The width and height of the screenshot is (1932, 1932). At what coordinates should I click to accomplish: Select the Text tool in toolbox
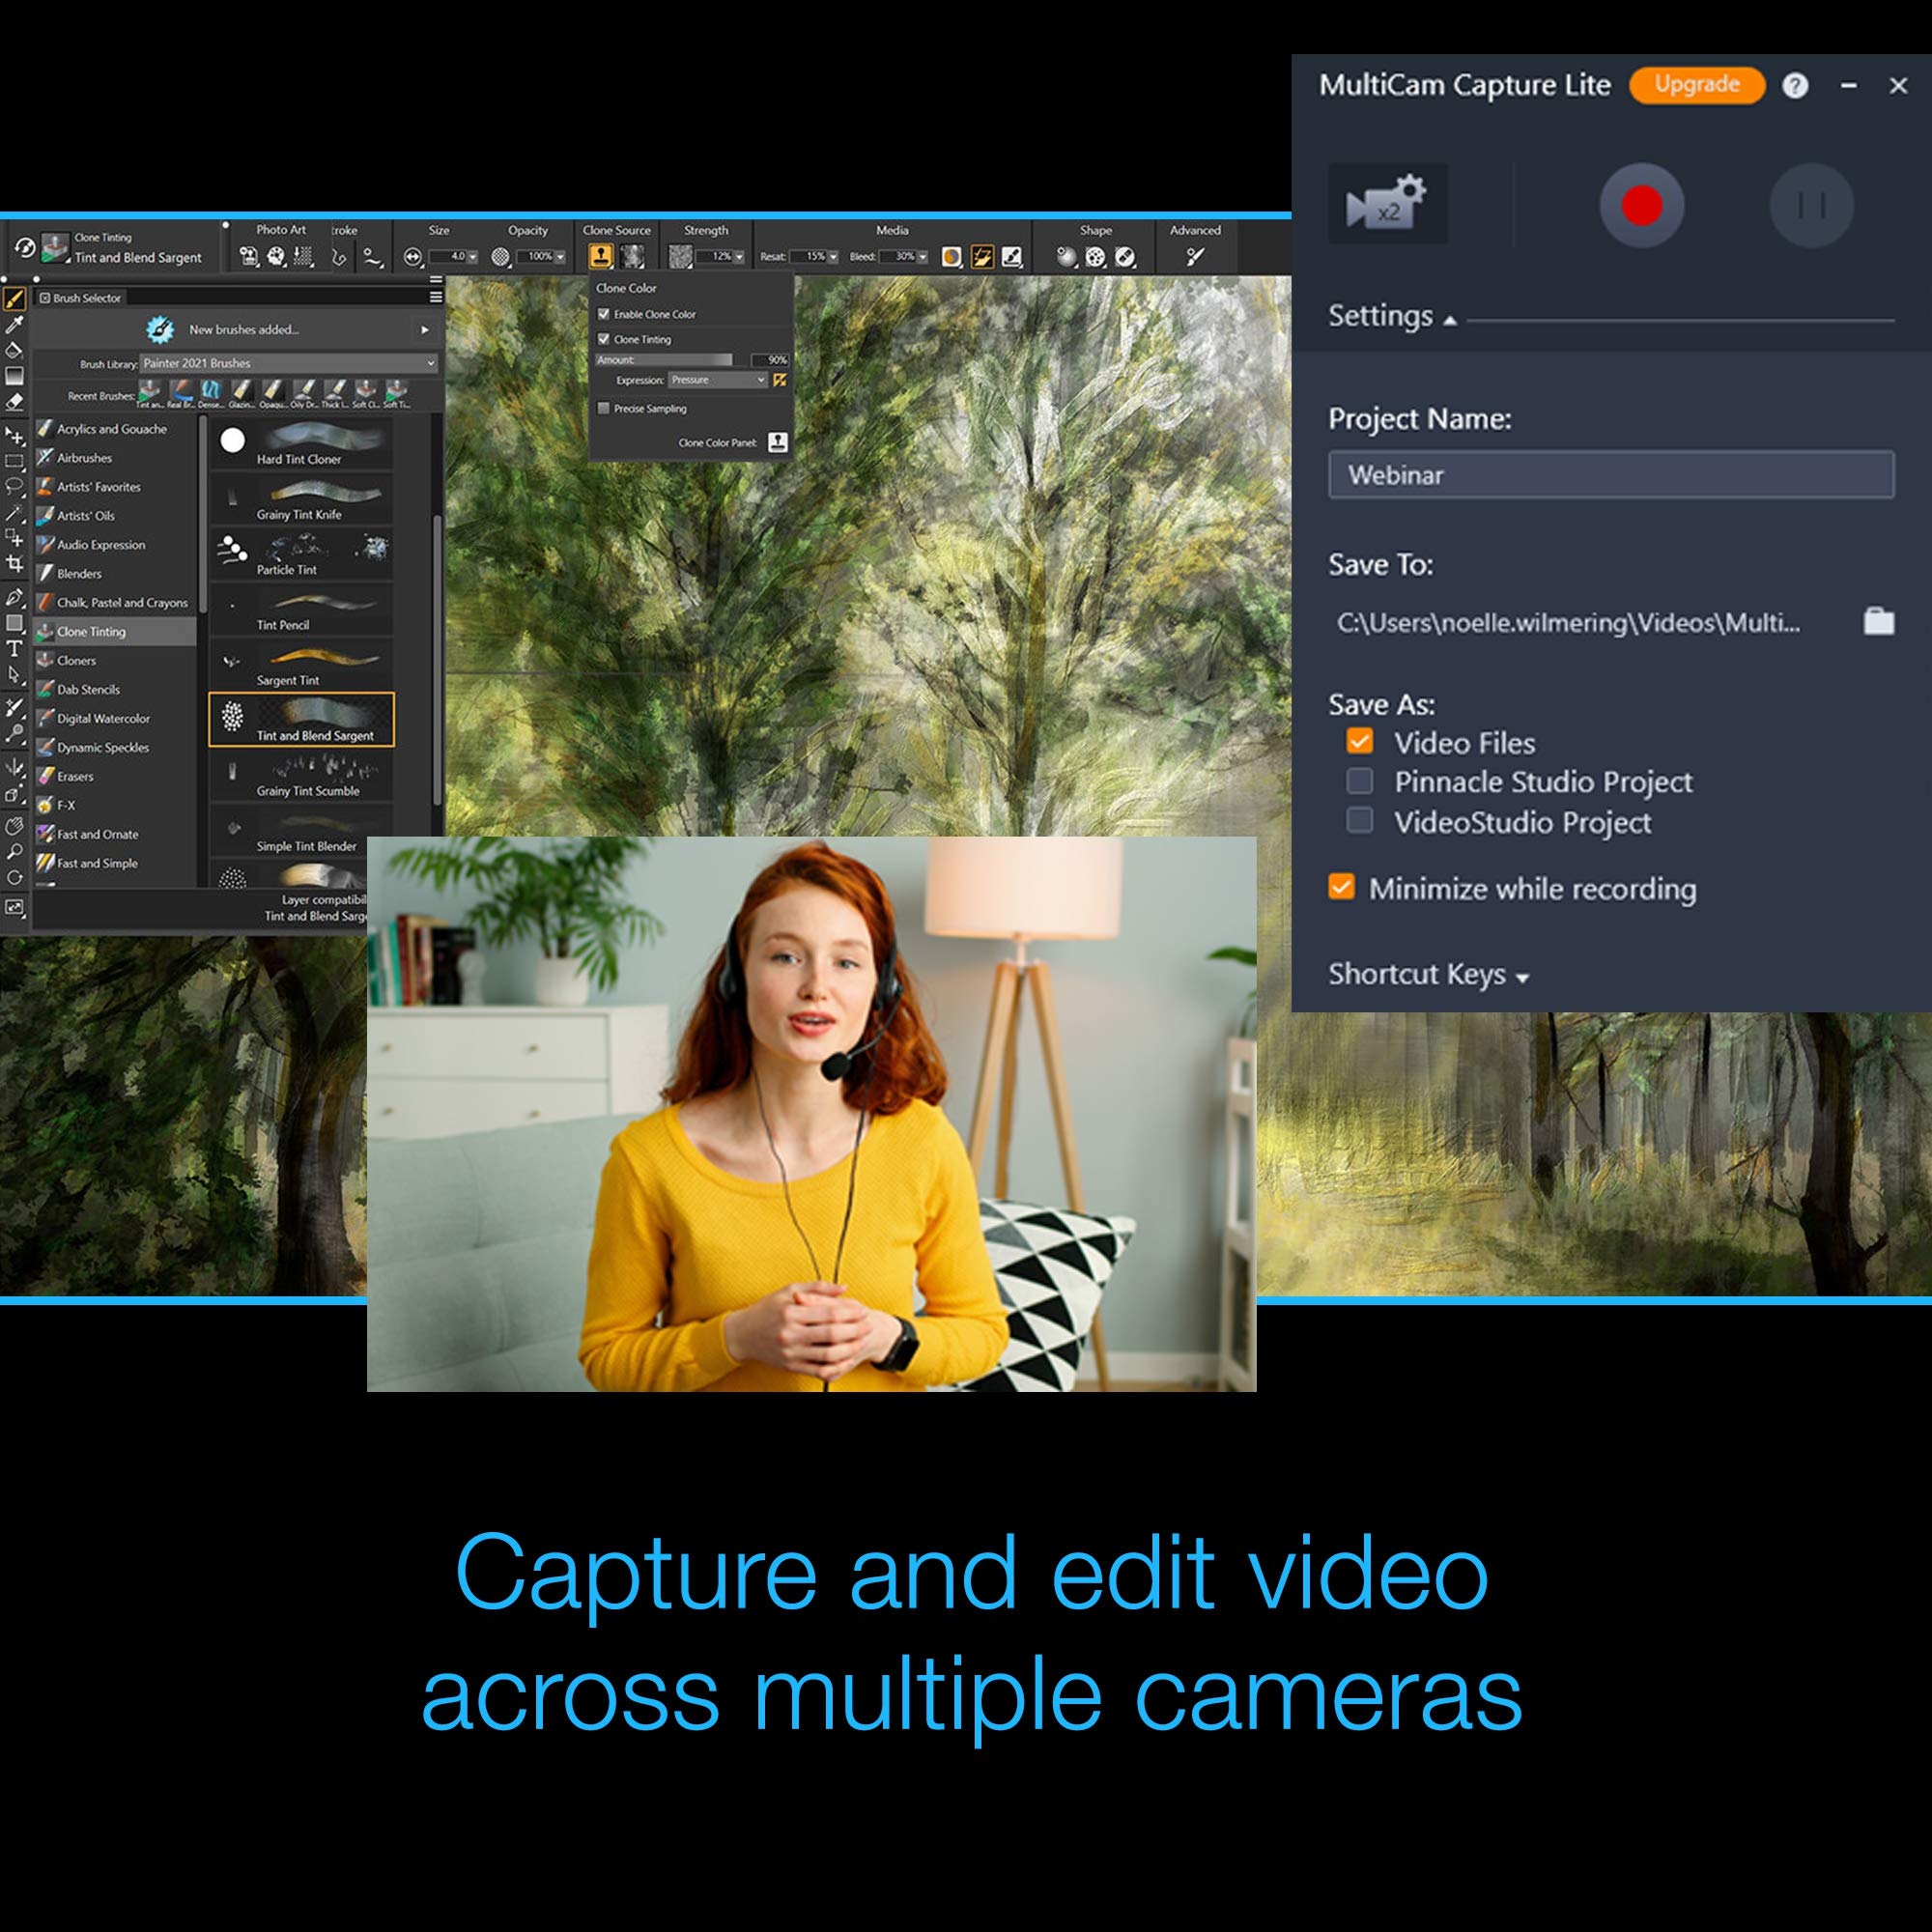pos(14,649)
